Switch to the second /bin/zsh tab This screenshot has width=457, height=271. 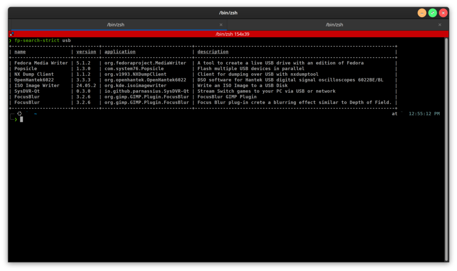click(337, 25)
